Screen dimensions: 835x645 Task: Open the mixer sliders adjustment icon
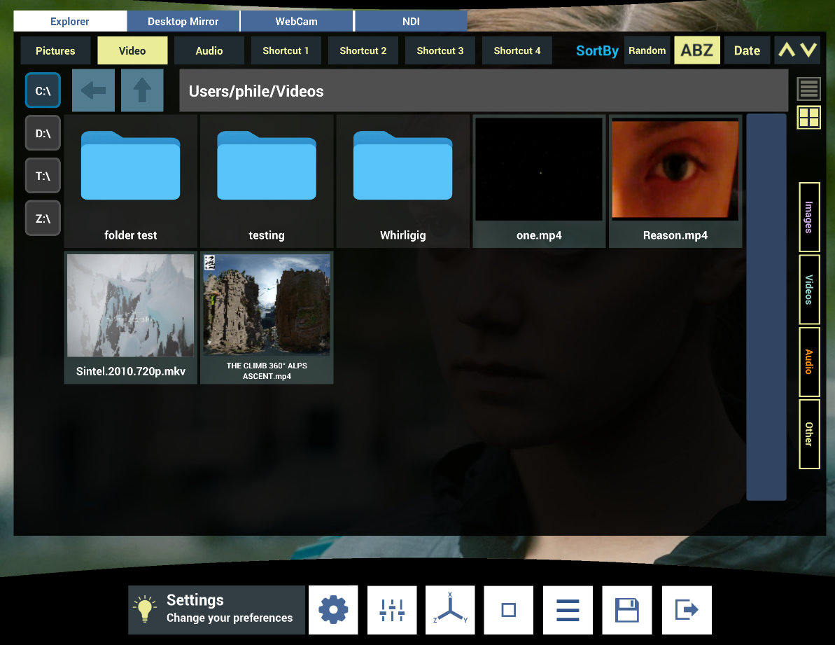[x=392, y=610]
